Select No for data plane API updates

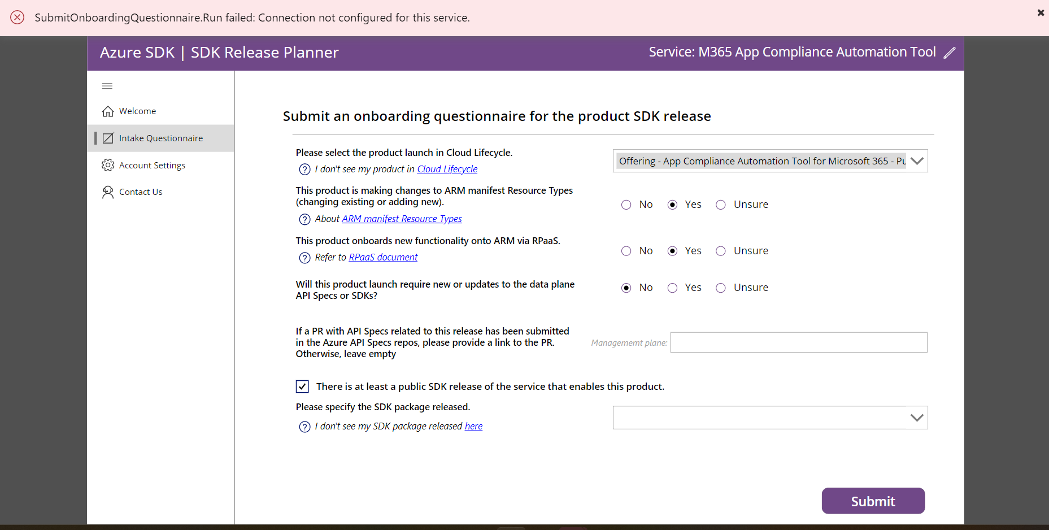tap(626, 288)
